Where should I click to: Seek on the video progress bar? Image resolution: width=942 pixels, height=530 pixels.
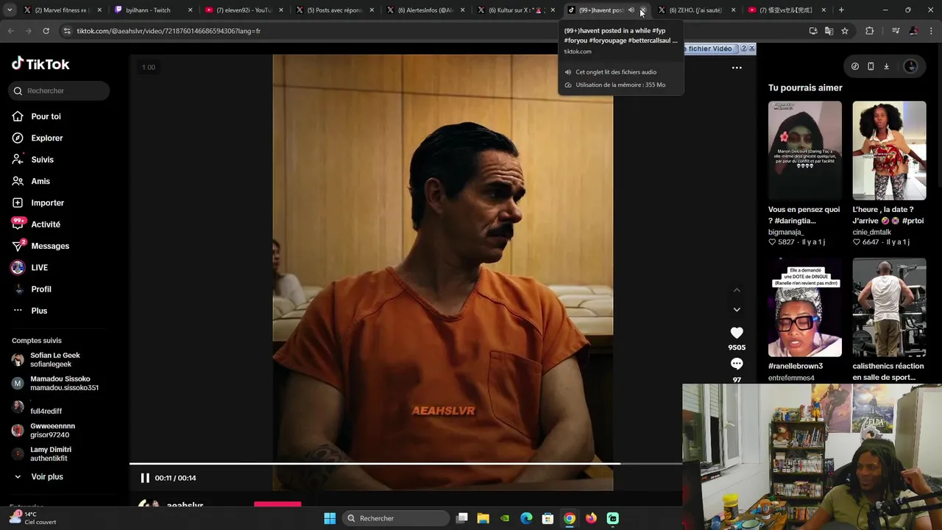(x=406, y=464)
